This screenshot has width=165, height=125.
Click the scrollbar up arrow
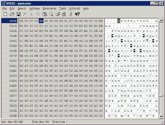click(161, 20)
